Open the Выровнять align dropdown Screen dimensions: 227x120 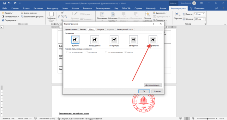(x=160, y=13)
